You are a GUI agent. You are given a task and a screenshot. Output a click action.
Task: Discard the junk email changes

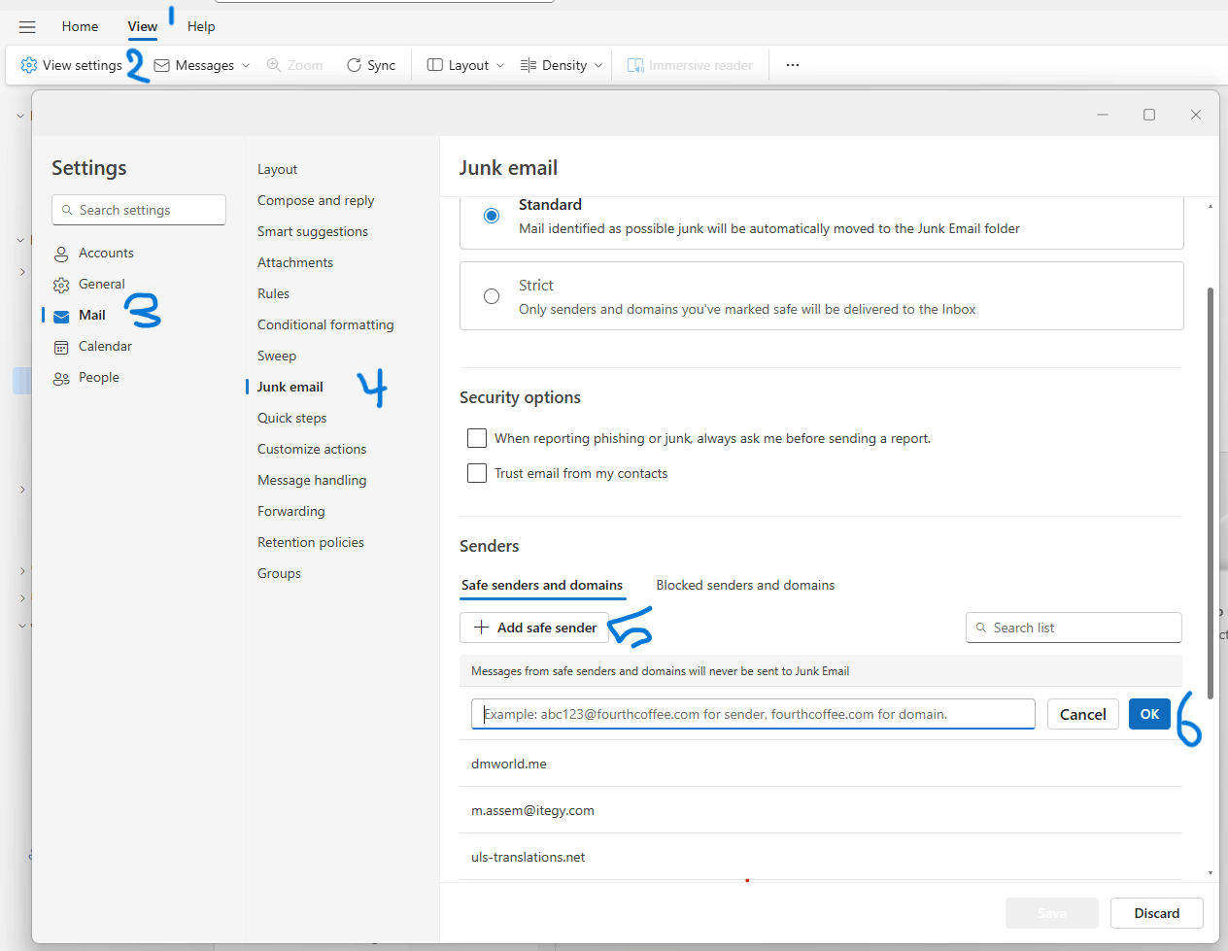click(x=1156, y=912)
